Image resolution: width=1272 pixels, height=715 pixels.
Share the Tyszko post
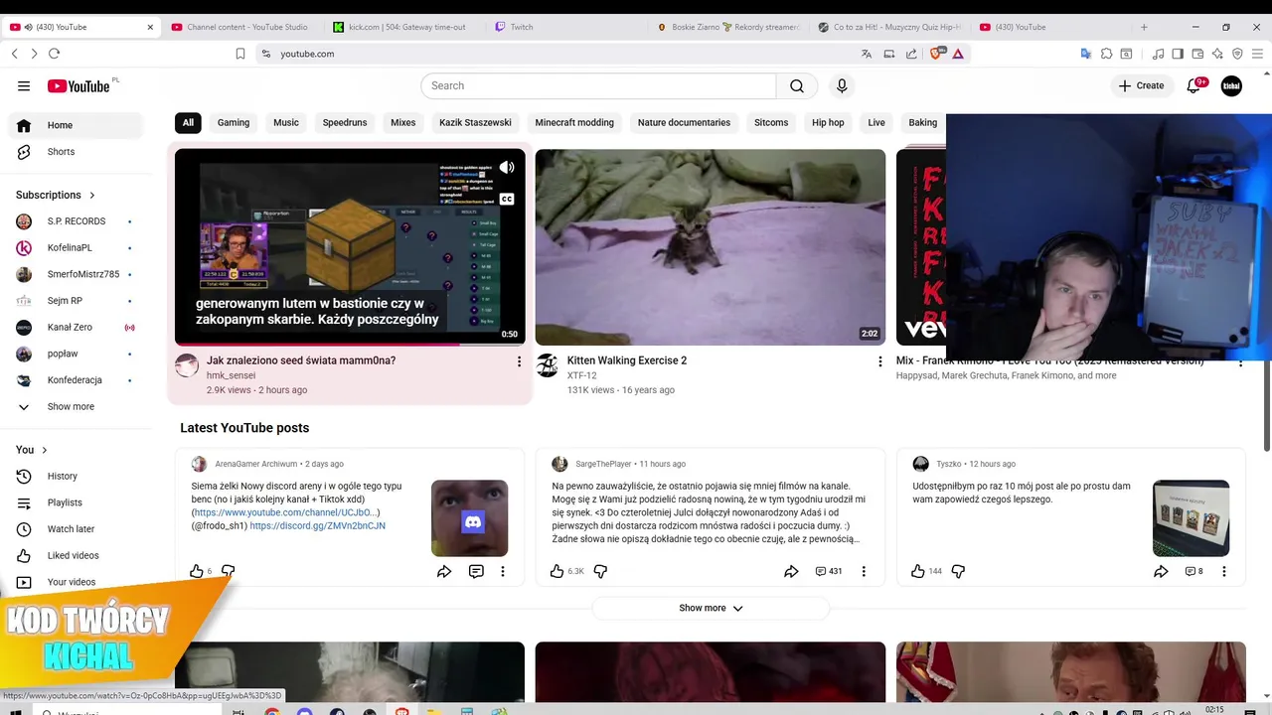point(1161,571)
